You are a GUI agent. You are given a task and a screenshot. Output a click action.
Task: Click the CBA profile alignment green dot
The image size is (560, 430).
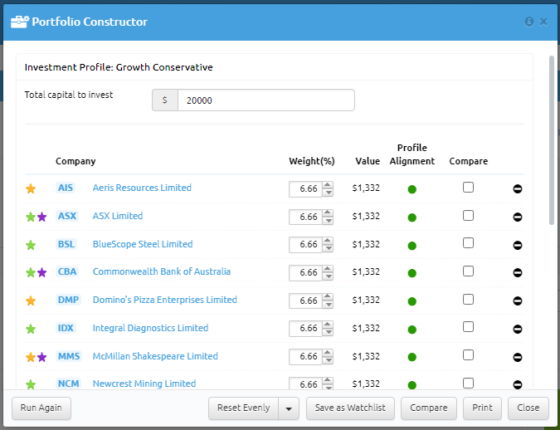click(411, 273)
